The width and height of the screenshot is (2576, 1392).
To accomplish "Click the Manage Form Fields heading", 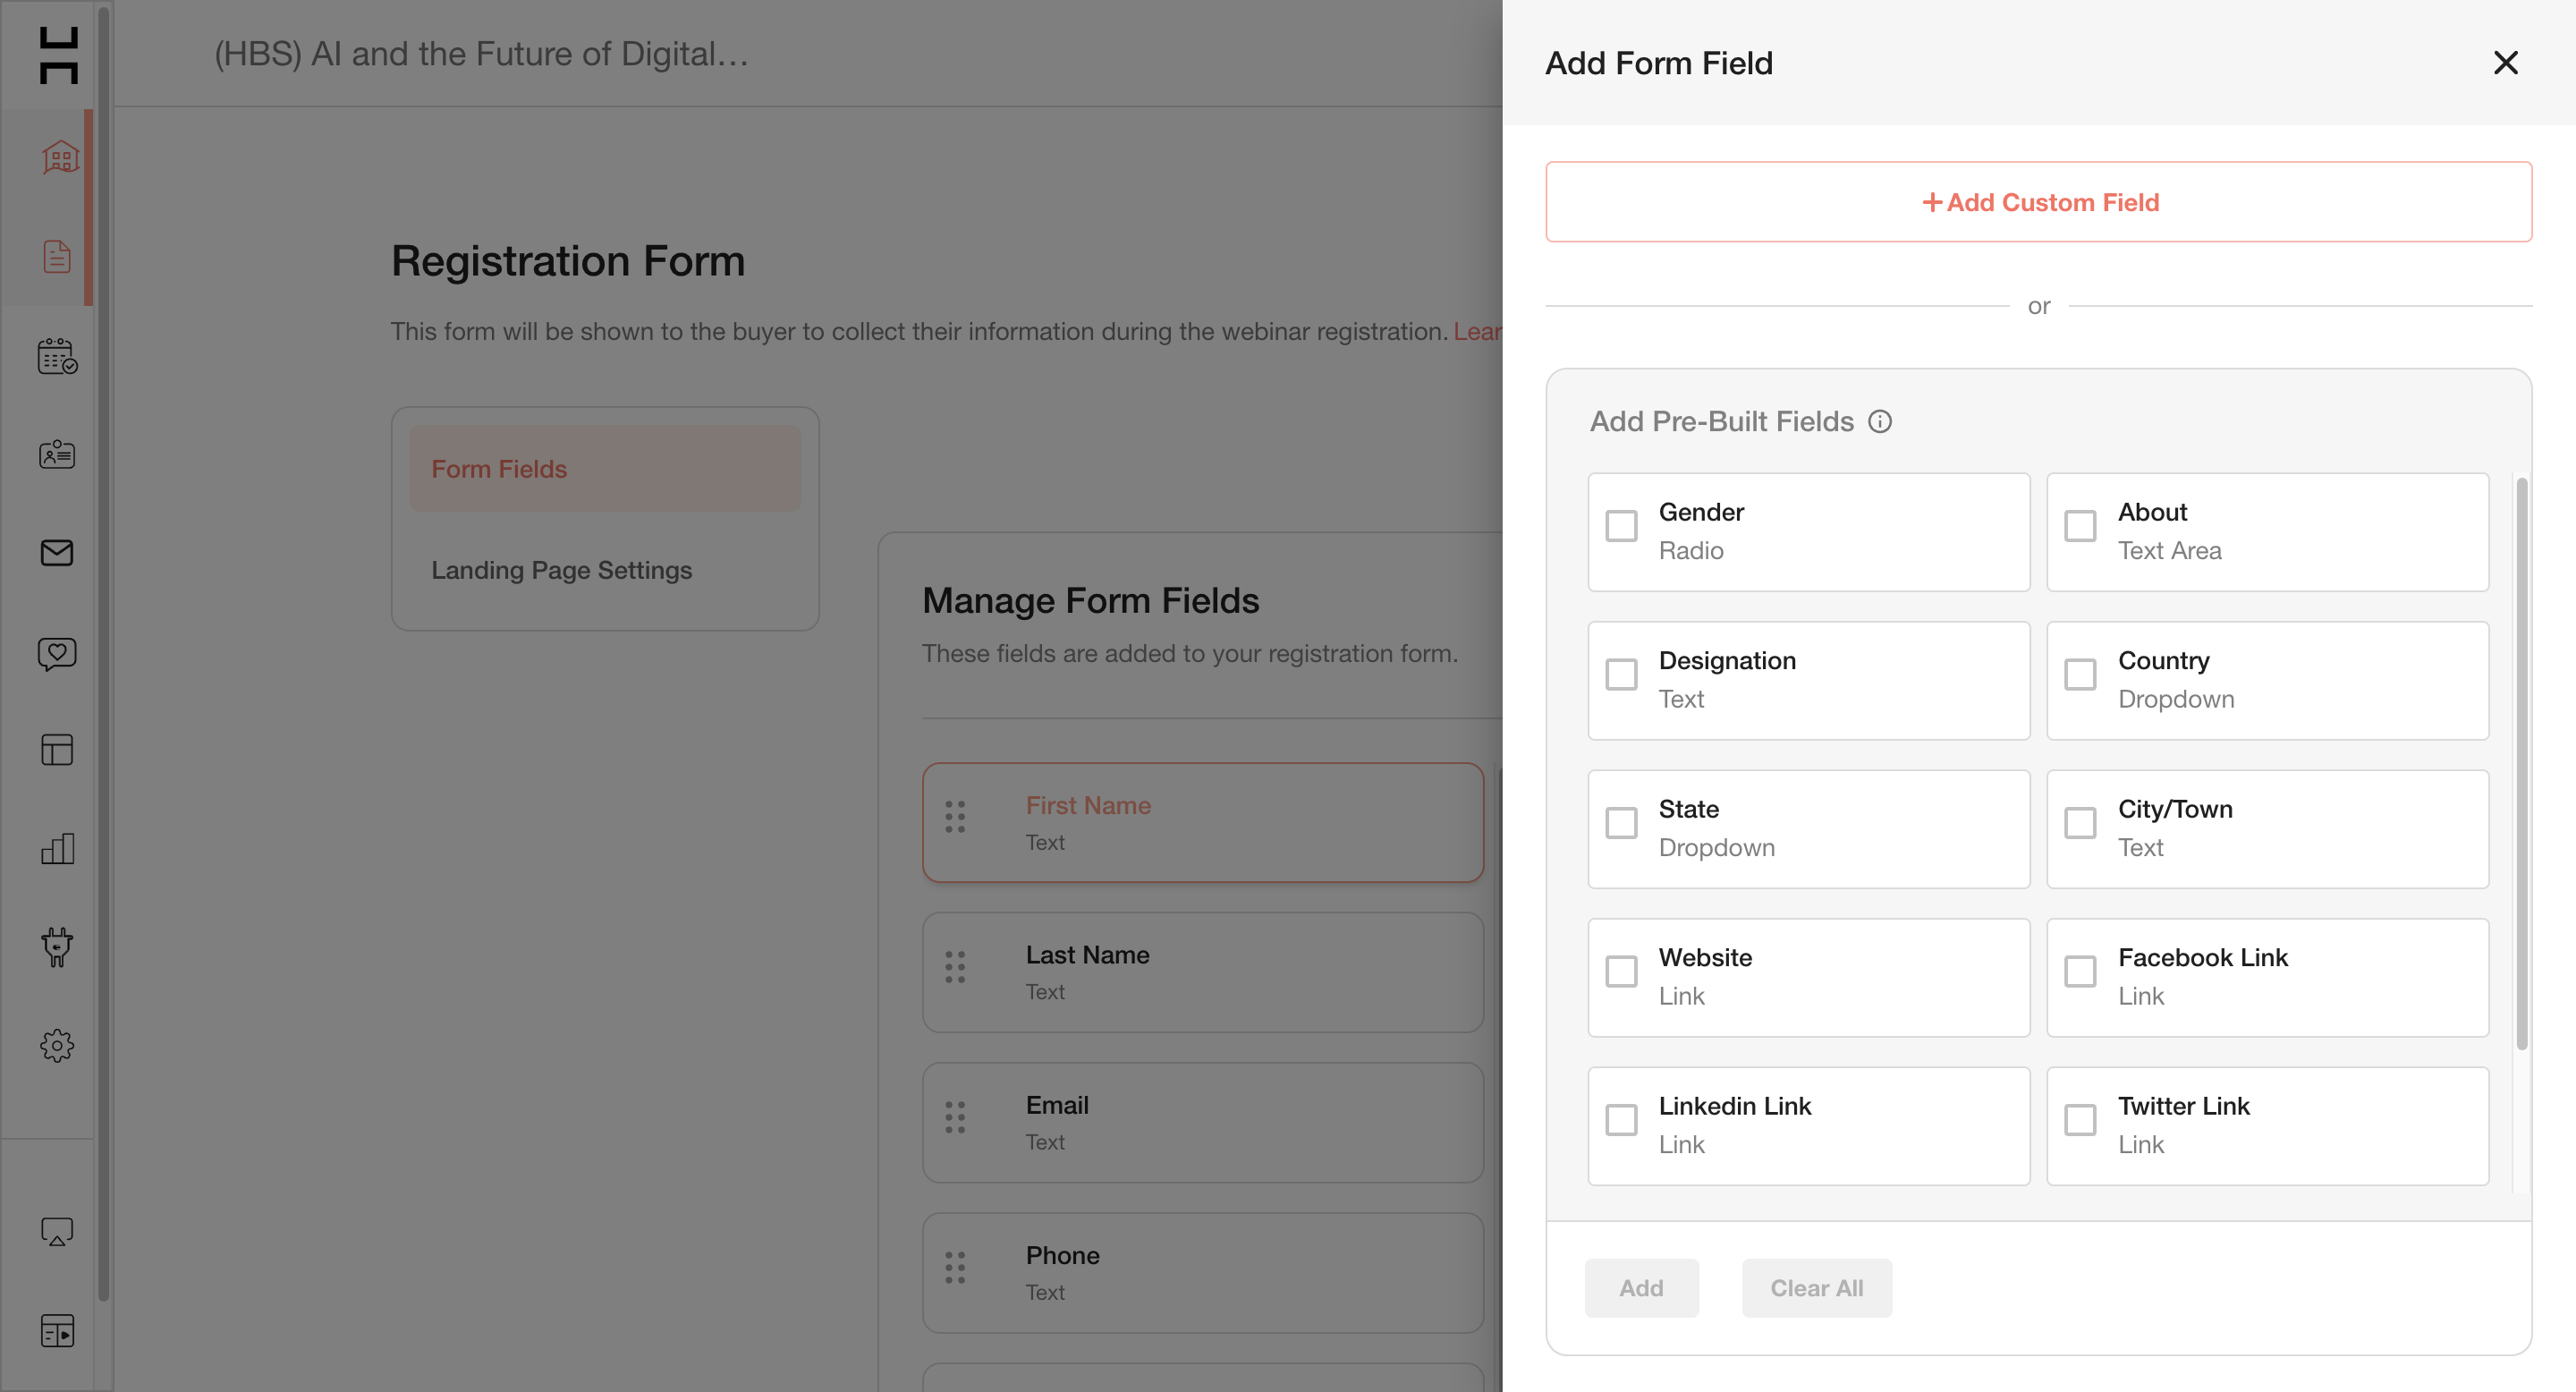I will (x=1090, y=601).
